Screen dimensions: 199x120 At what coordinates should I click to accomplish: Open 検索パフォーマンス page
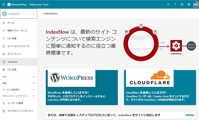click(x=19, y=31)
